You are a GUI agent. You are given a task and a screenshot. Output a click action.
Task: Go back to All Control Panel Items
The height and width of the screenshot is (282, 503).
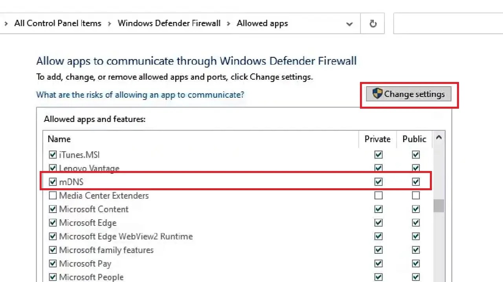(x=57, y=23)
